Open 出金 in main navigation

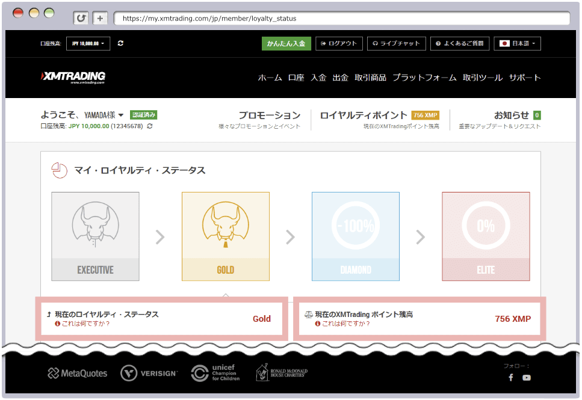pyautogui.click(x=341, y=78)
